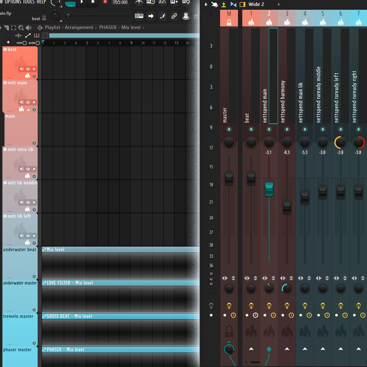Viewport: 367px width, 367px height.
Task: Add a new track with plus button
Action: pos(8,42)
